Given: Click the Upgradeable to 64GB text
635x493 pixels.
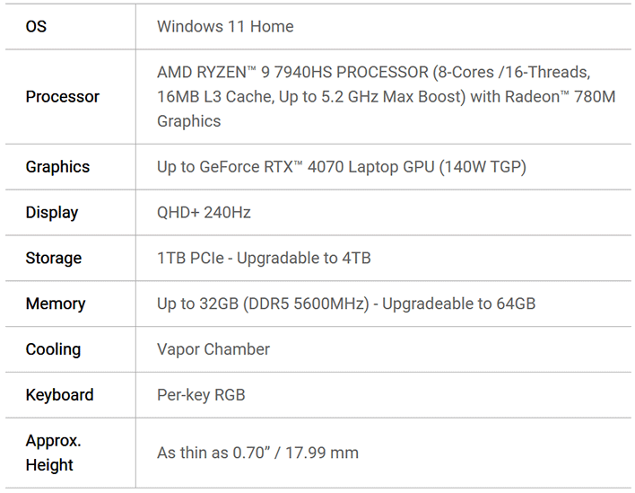Looking at the screenshot, I should 459,304.
